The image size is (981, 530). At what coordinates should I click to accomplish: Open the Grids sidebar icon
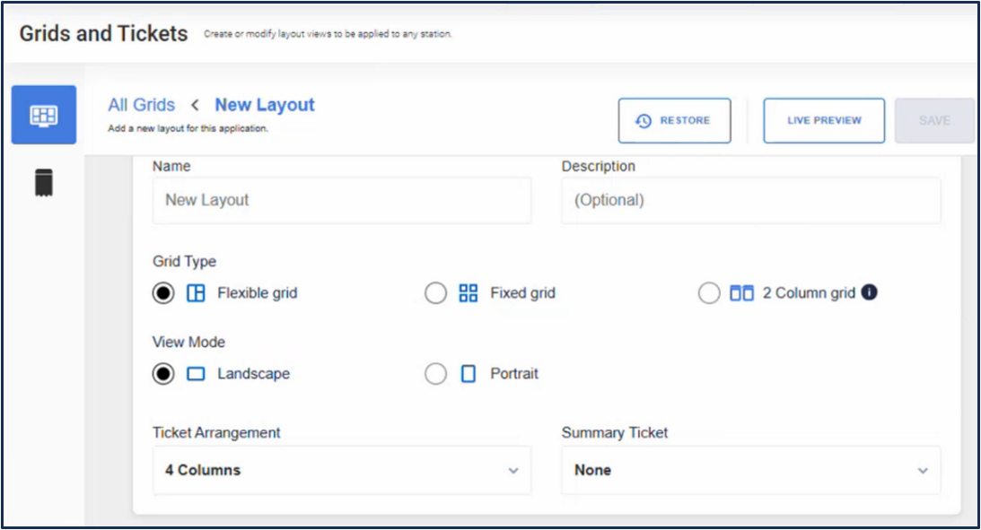(x=44, y=115)
